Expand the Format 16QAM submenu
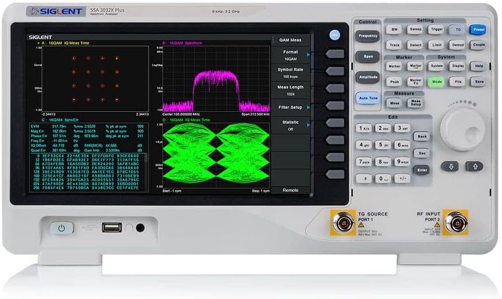The image size is (502, 299). pos(291,55)
